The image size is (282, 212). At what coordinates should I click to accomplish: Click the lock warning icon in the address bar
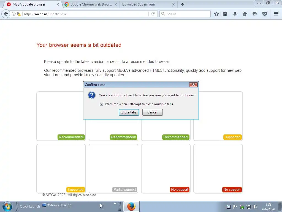click(x=18, y=14)
